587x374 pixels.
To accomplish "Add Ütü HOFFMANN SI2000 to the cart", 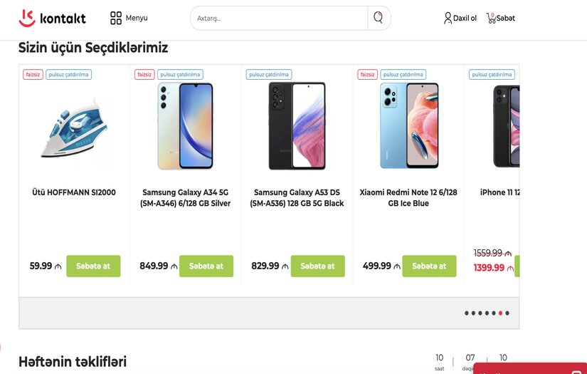I will tap(93, 266).
